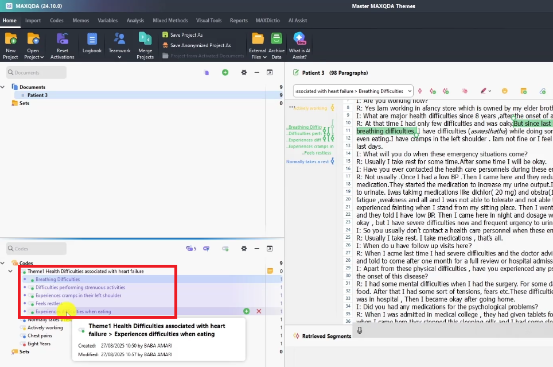Click the Merge Projects icon
553x367 pixels.
[145, 40]
